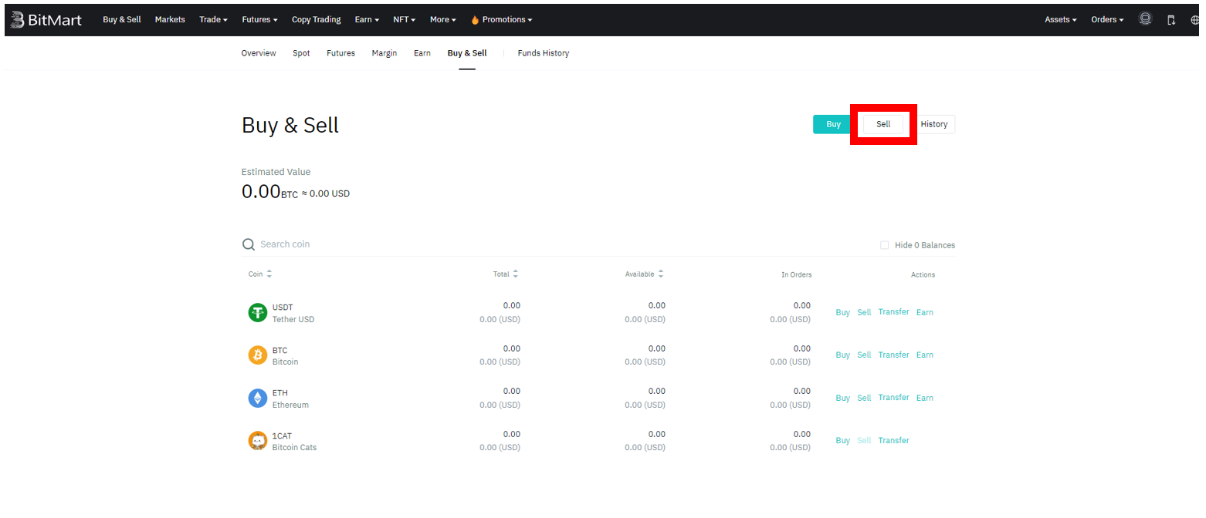Click Sell in the BTC row
This screenshot has height=518, width=1206.
(864, 355)
